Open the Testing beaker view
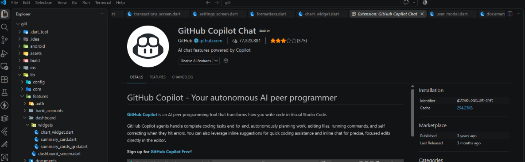The height and width of the screenshot is (162, 525). click(x=5, y=92)
